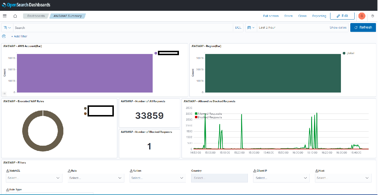Click 'Blocked Requests' legend text

click(210, 117)
